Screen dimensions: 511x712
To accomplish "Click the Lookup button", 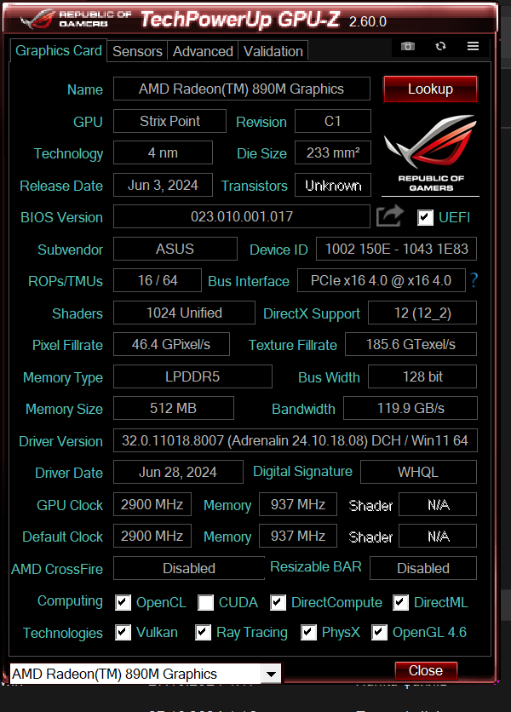I will coord(430,89).
